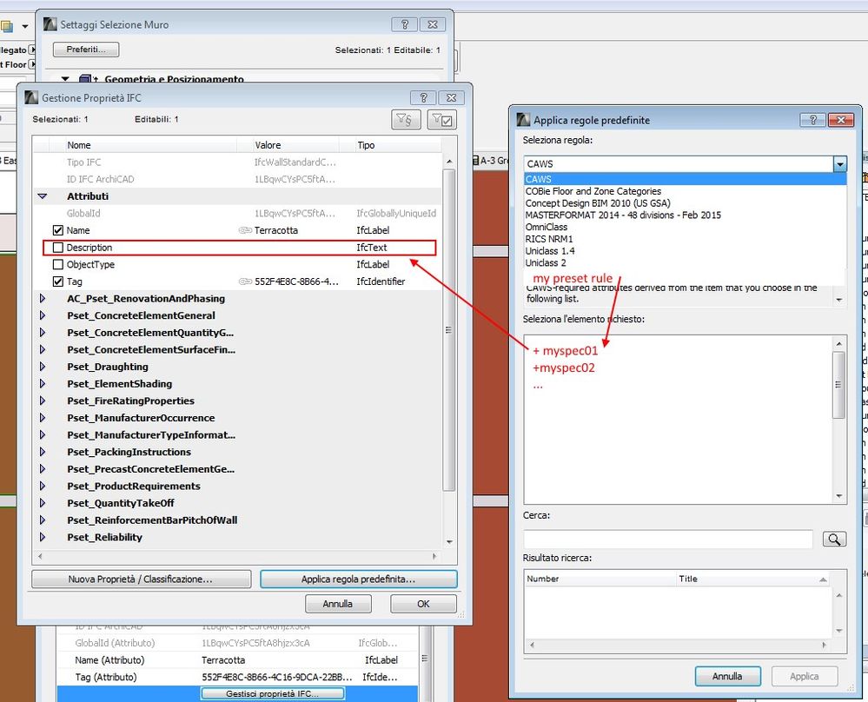Screen dimensions: 868x702
Task: Uncheck the Tag attribute checkbox
Action: pos(58,281)
